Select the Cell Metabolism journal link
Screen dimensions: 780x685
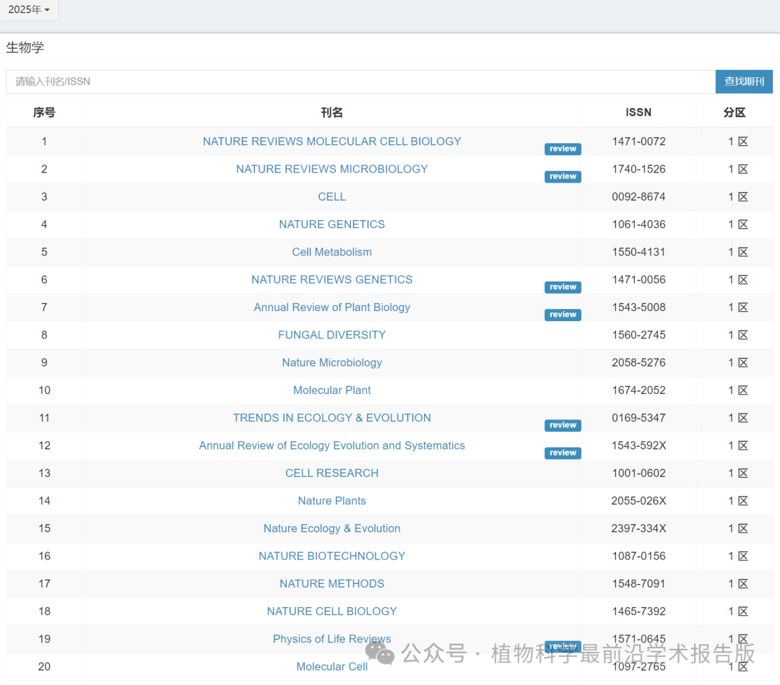(x=331, y=252)
